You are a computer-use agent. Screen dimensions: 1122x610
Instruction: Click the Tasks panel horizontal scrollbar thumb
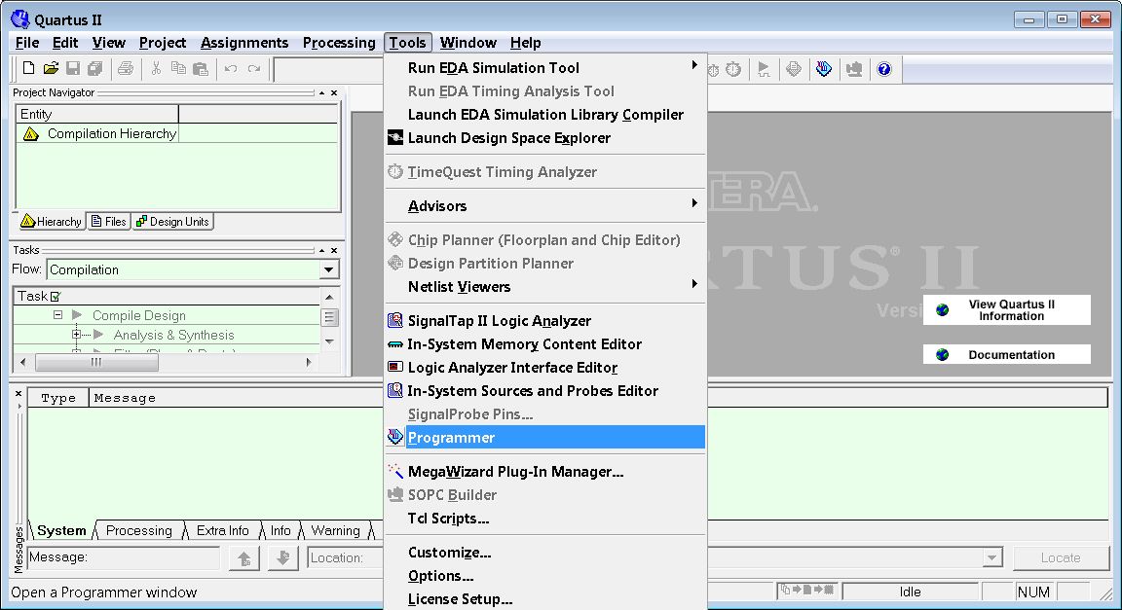coord(96,363)
